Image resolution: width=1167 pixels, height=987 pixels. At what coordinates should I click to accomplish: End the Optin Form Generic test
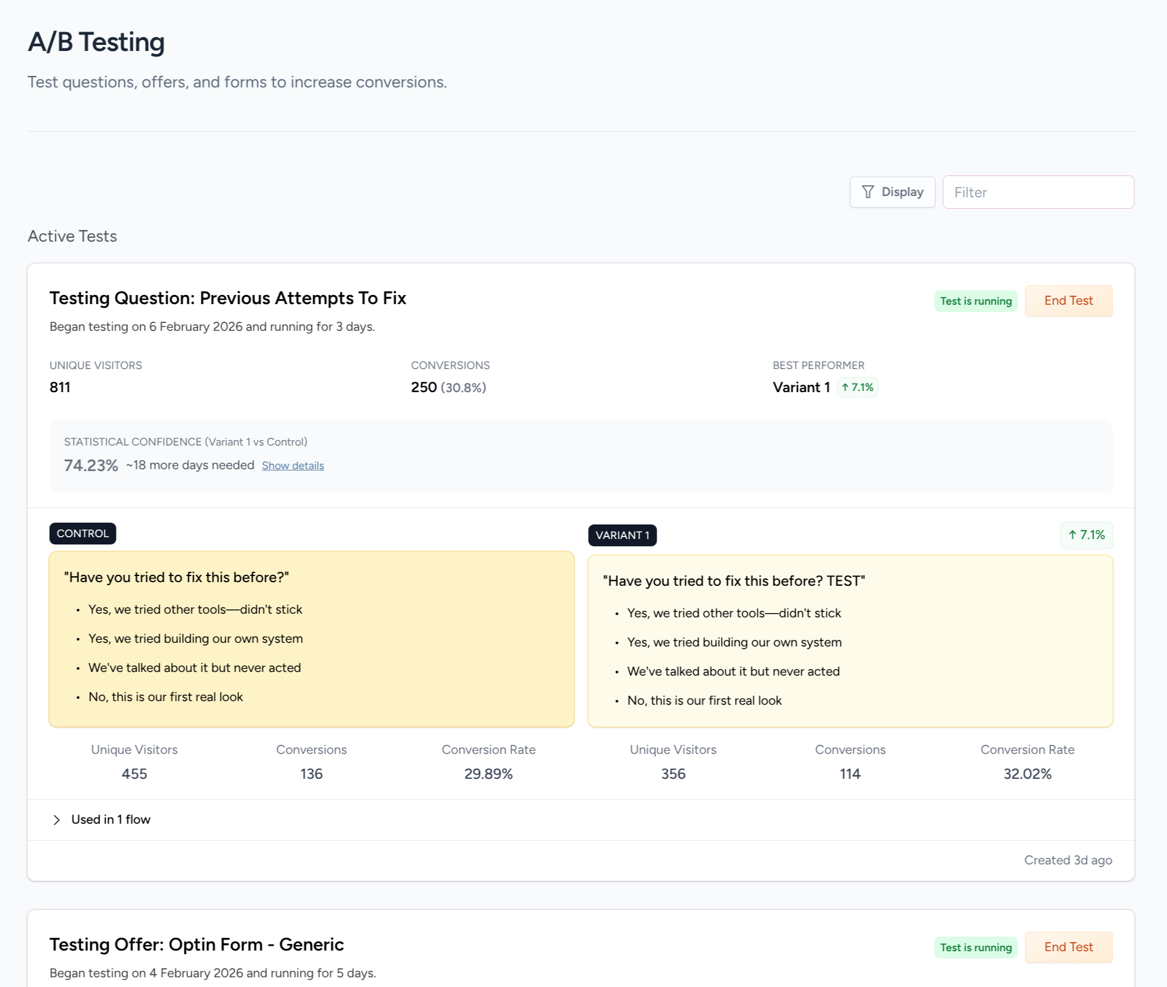coord(1068,947)
